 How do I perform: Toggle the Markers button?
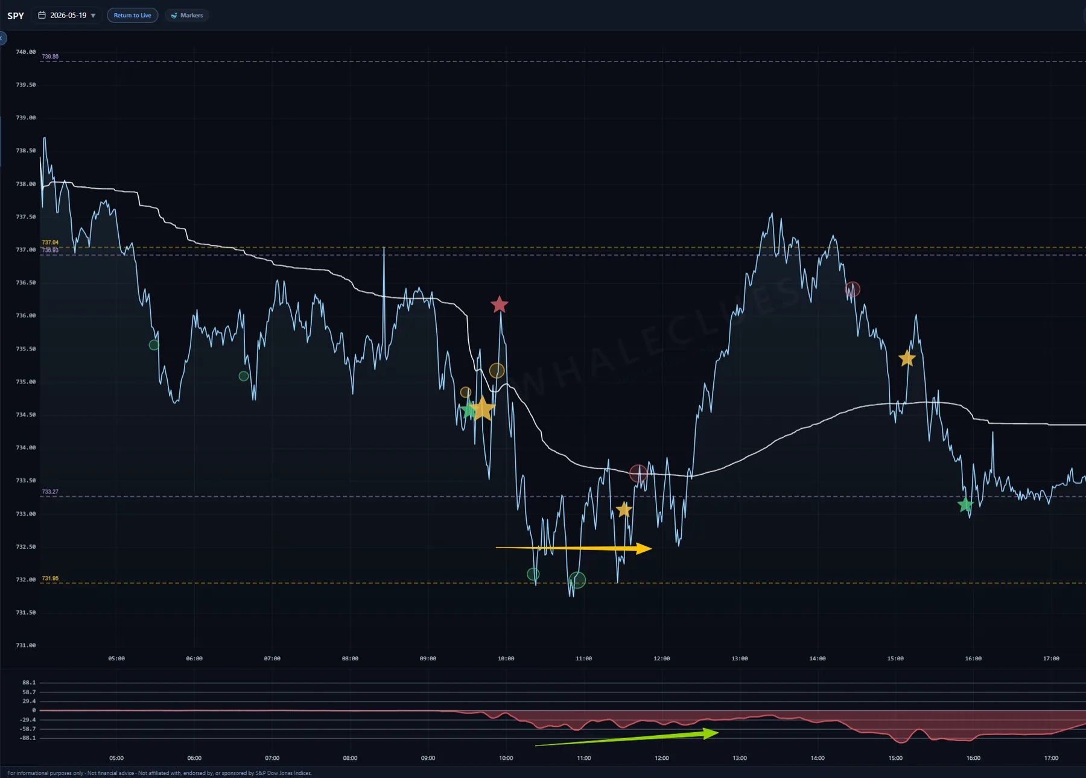[187, 15]
